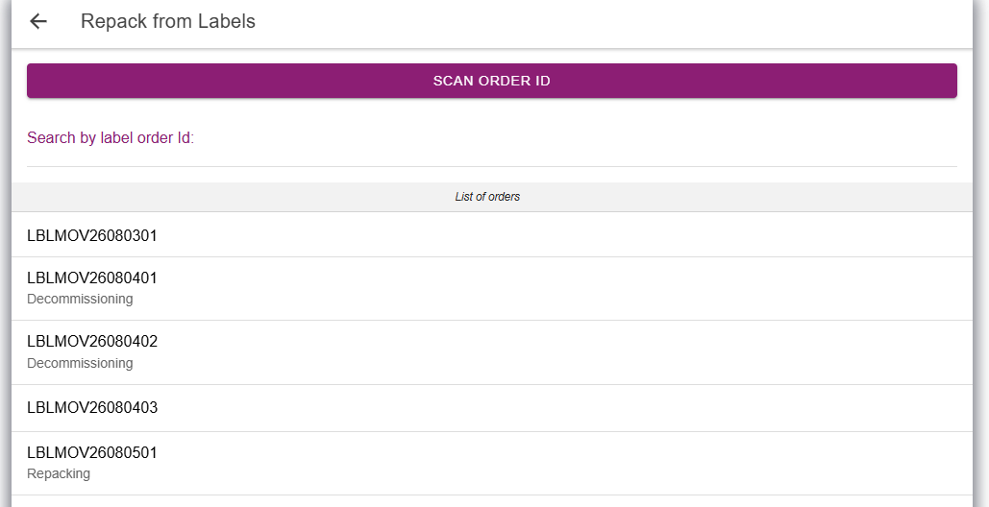Open order LBLMOV26080301
Viewport: 989px width, 507px height.
click(x=491, y=235)
